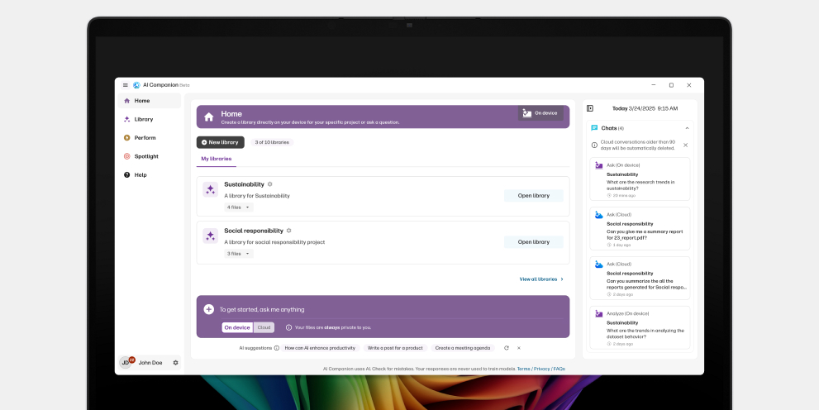The image size is (819, 410).
Task: Collapse the right side panel icon
Action: coord(590,108)
